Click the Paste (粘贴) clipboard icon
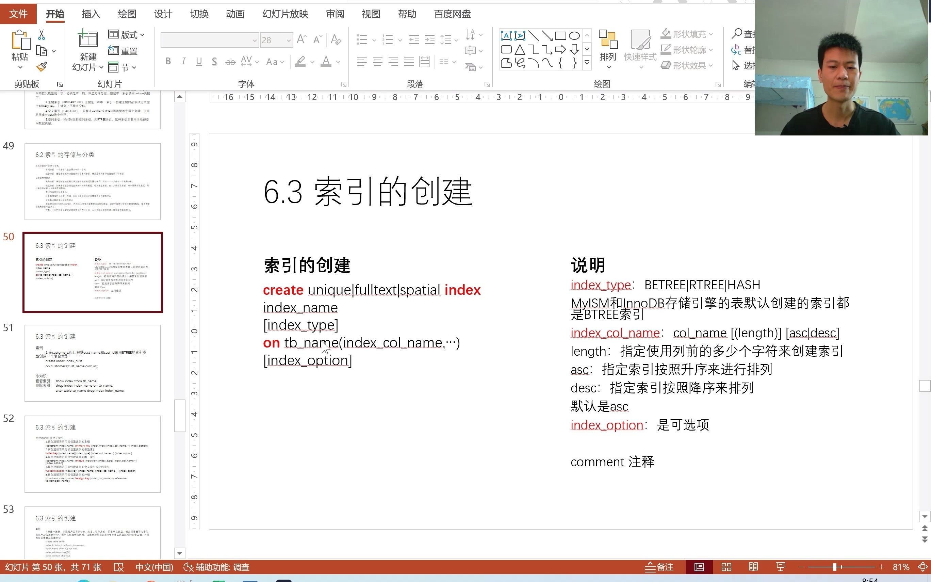 (x=20, y=41)
